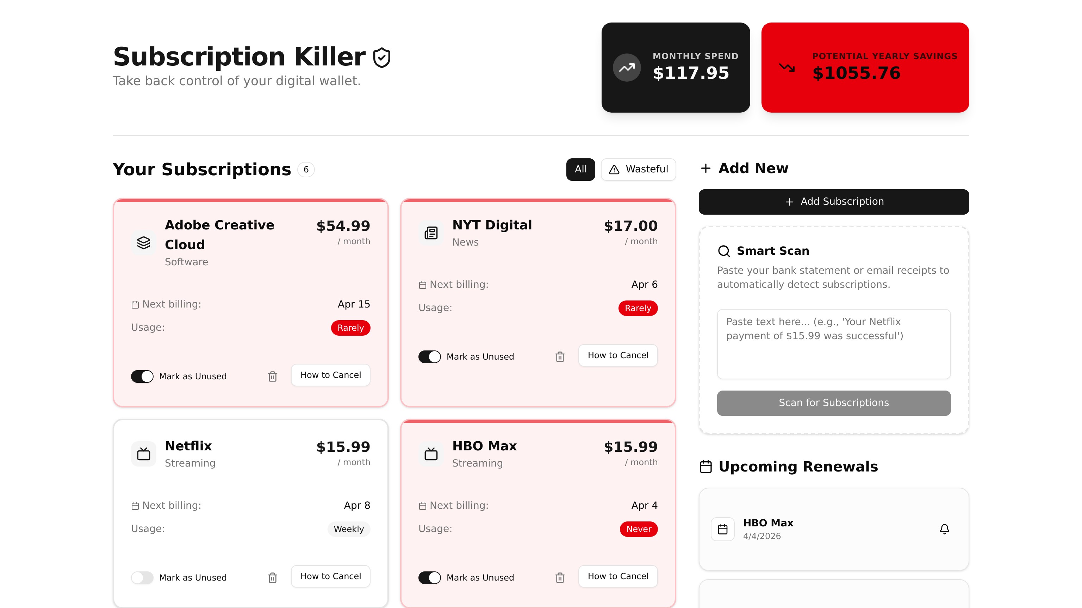
Task: Click trash icon on NYT Digital card
Action: (x=559, y=357)
